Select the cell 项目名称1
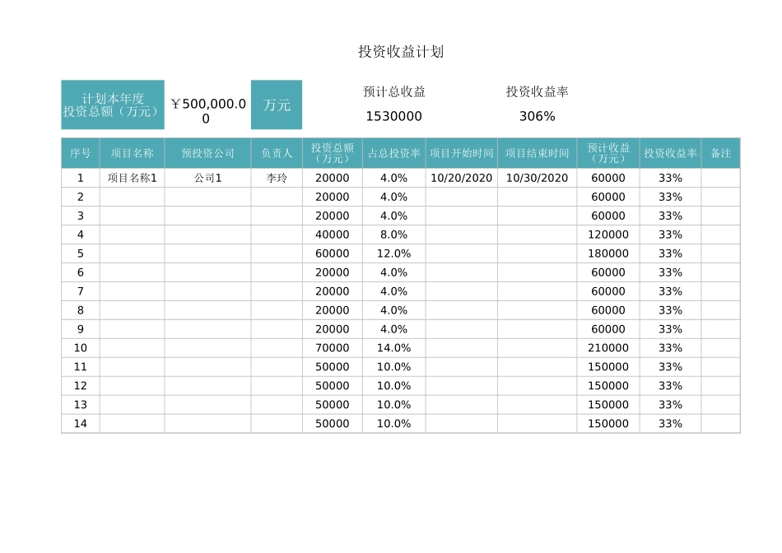The width and height of the screenshot is (782, 553). click(x=133, y=178)
